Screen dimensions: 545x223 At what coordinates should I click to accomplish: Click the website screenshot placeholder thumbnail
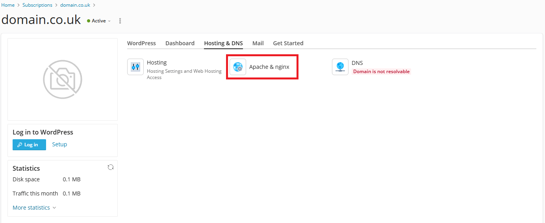pyautogui.click(x=63, y=79)
